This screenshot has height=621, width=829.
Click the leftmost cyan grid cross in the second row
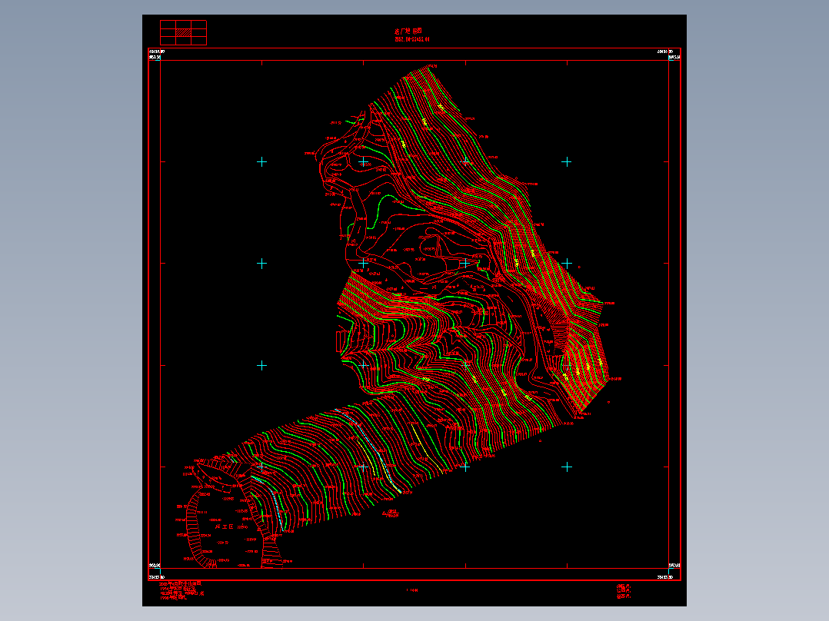pos(261,264)
